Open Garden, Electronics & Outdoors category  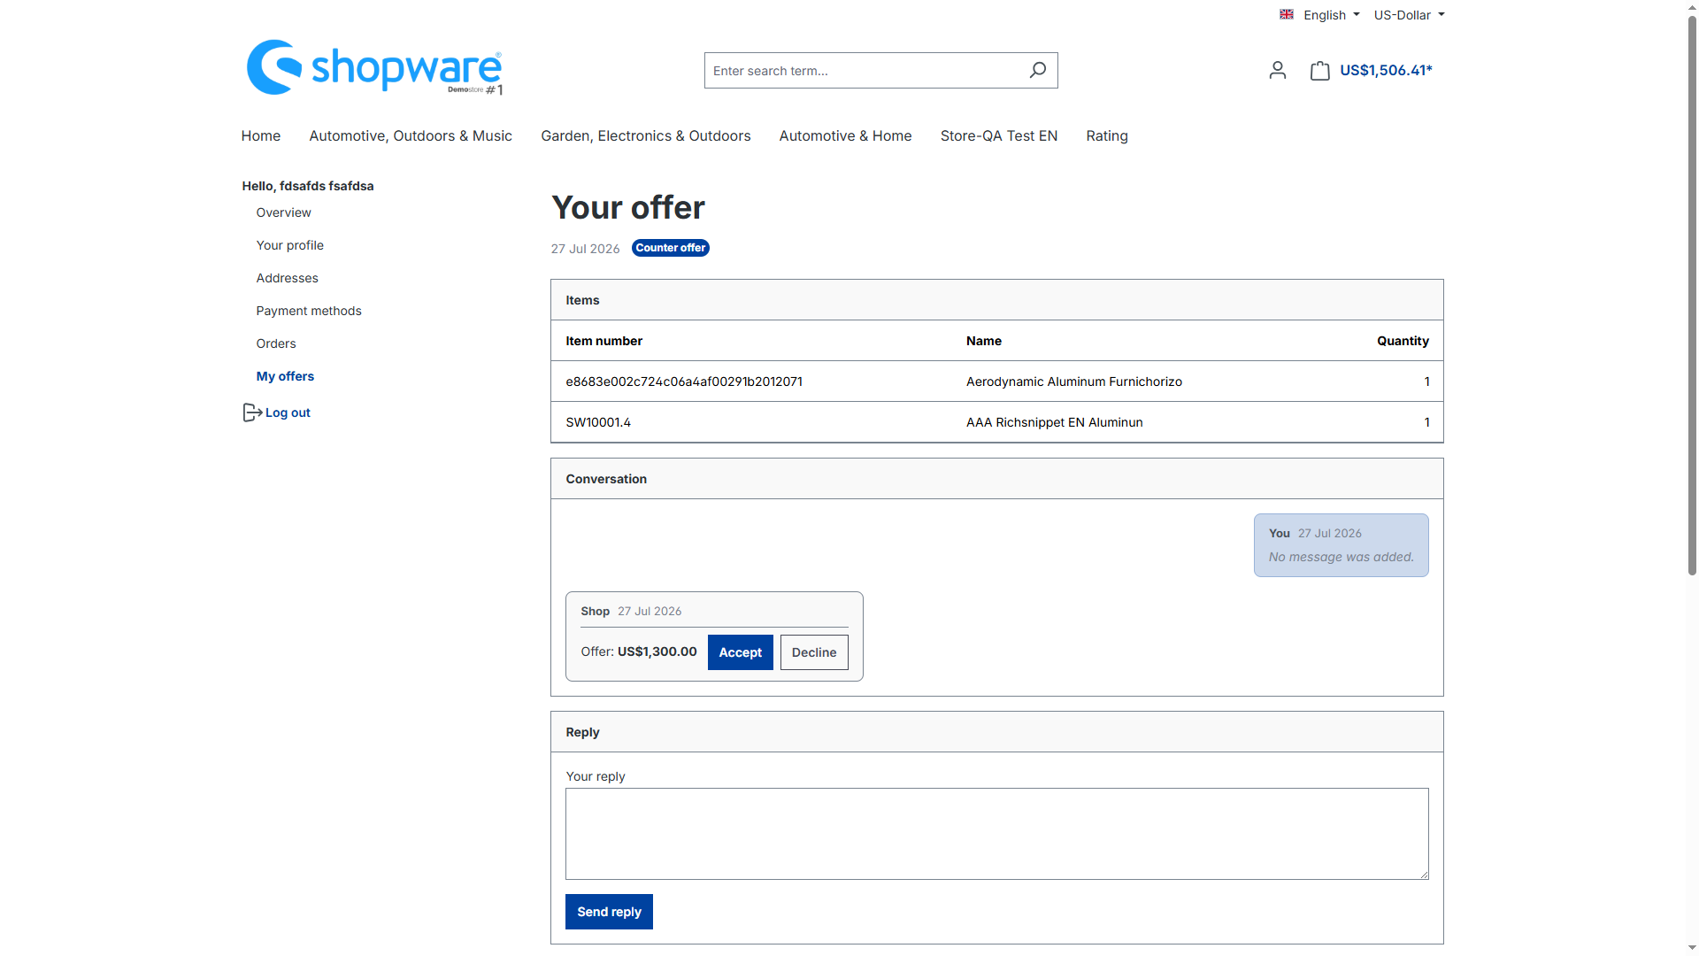(x=645, y=135)
